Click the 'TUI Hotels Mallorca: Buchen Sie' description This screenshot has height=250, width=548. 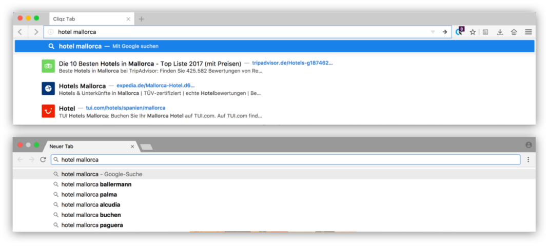160,116
